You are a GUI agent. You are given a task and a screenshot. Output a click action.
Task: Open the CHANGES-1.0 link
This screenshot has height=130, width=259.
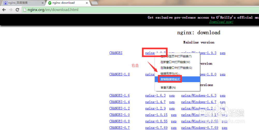pyautogui.click(x=119, y=115)
